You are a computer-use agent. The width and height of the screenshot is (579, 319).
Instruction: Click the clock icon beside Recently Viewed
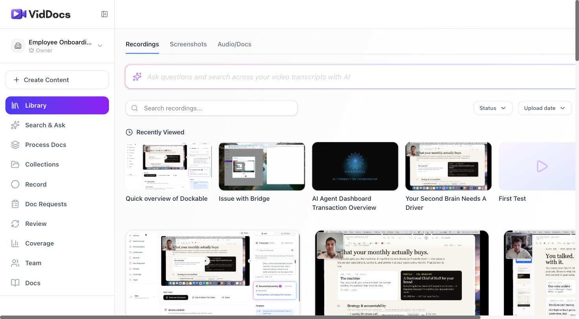point(129,132)
